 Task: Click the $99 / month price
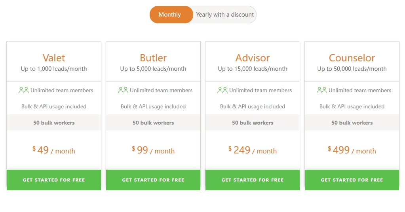[x=153, y=150]
